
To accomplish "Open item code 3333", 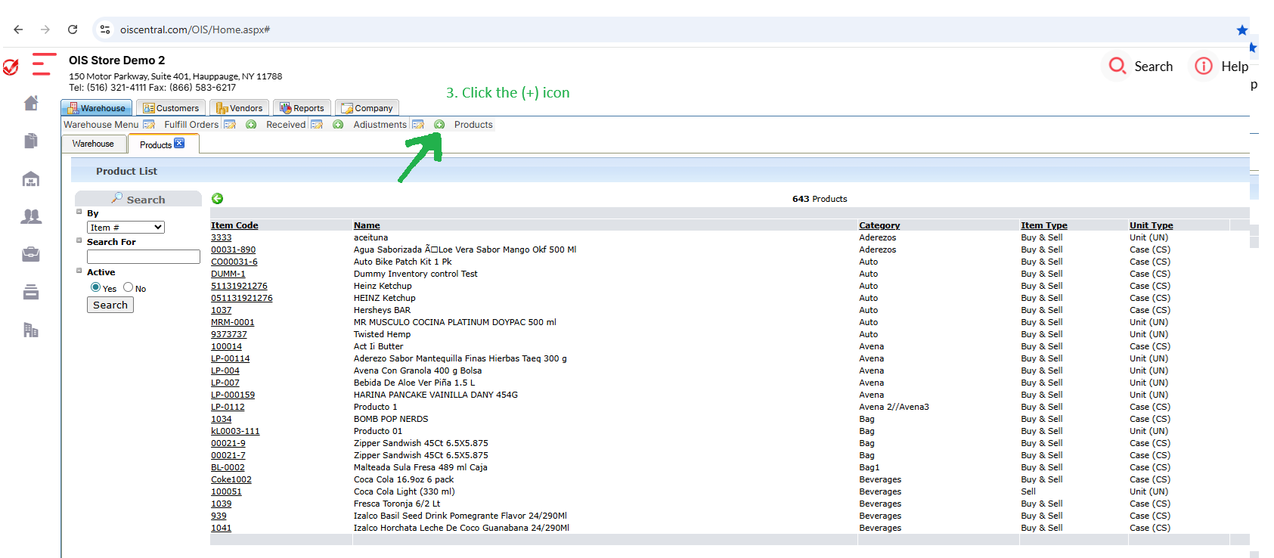I will click(x=222, y=237).
